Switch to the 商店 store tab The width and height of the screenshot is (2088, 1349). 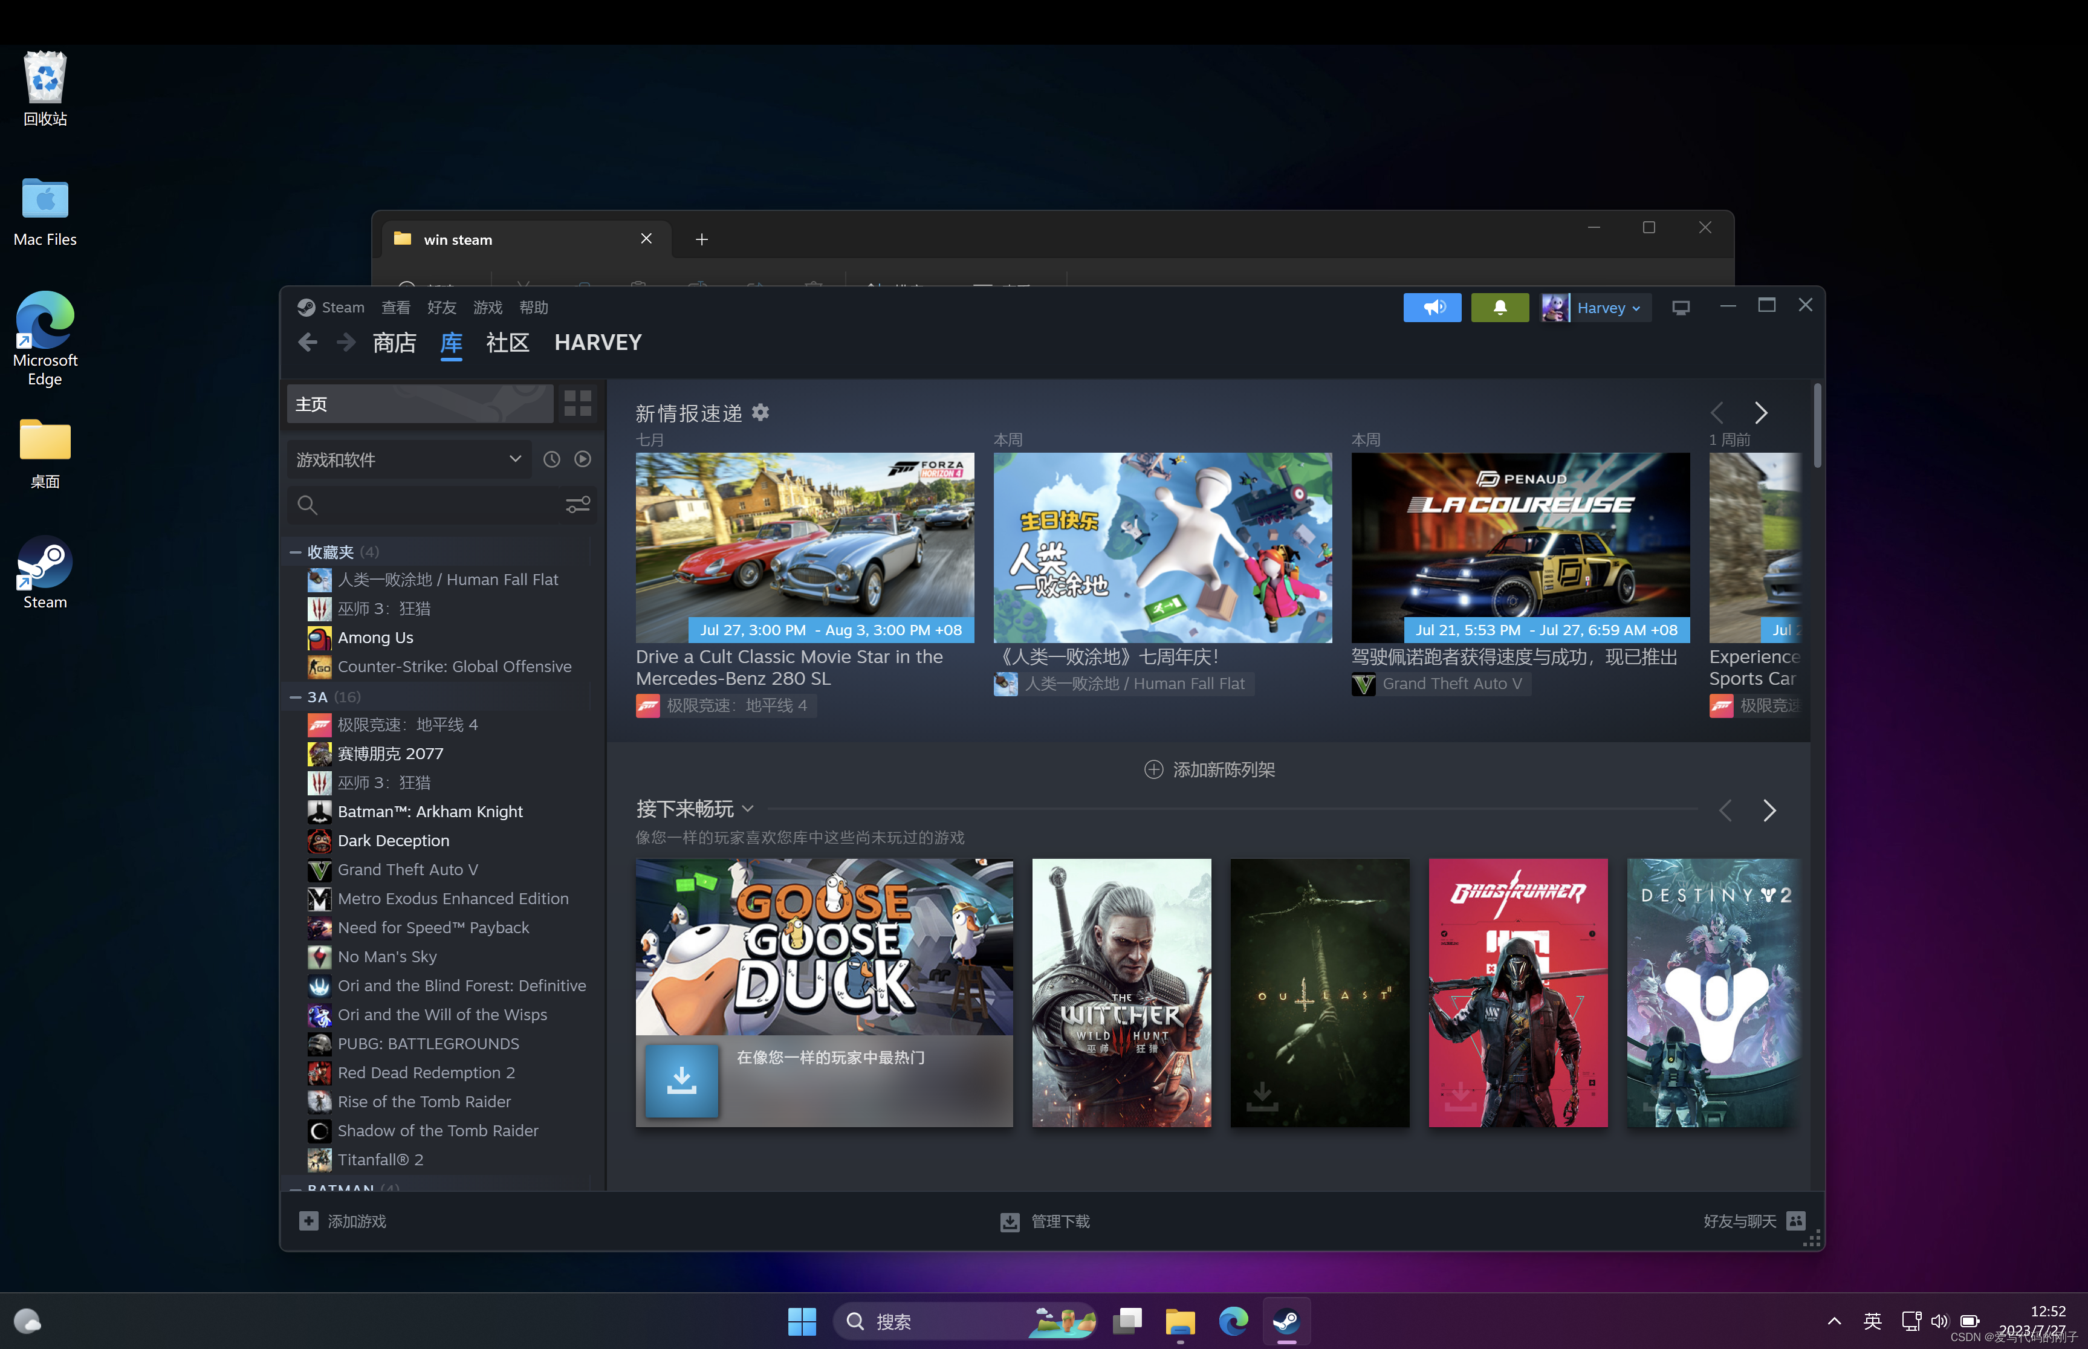coord(394,343)
